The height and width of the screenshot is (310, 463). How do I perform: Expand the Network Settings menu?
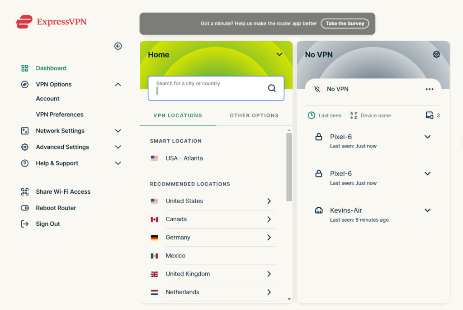(118, 131)
